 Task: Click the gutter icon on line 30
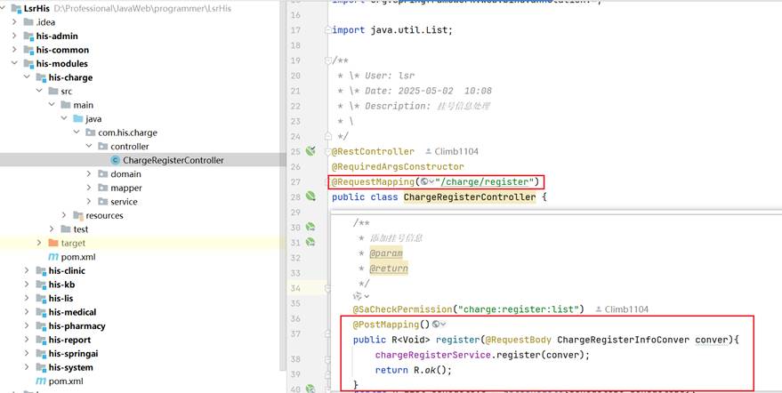(x=310, y=227)
